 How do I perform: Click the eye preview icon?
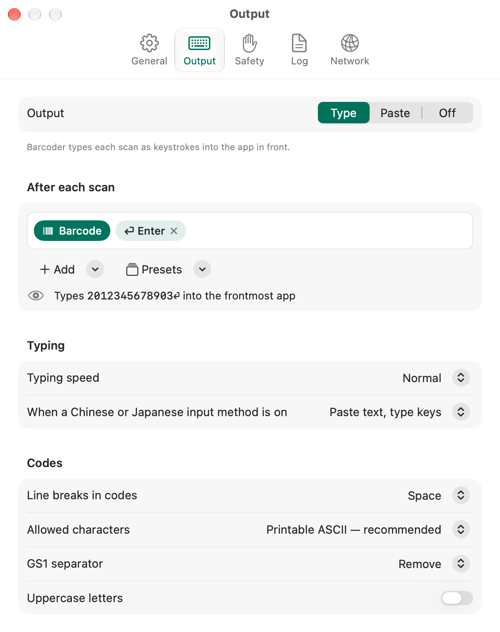click(x=36, y=295)
